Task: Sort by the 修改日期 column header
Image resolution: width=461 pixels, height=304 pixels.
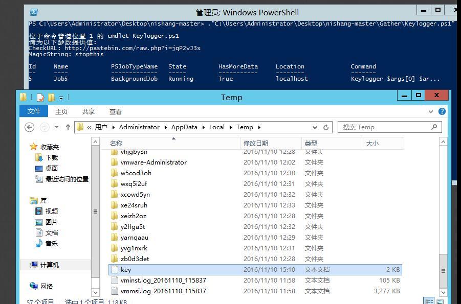Action: coord(271,144)
